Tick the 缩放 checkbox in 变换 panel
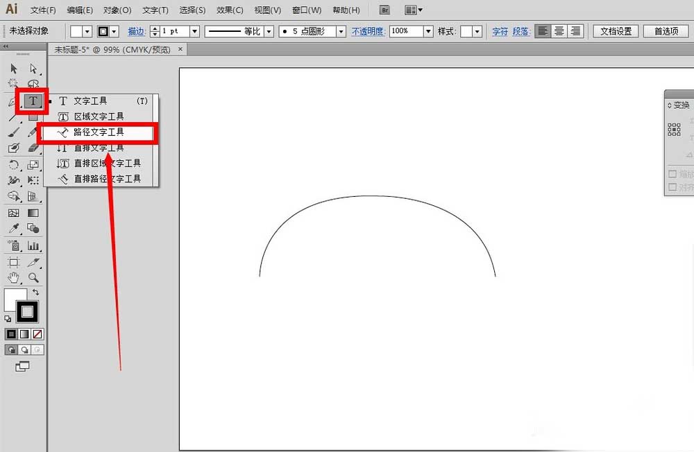The height and width of the screenshot is (452, 694). coord(672,174)
